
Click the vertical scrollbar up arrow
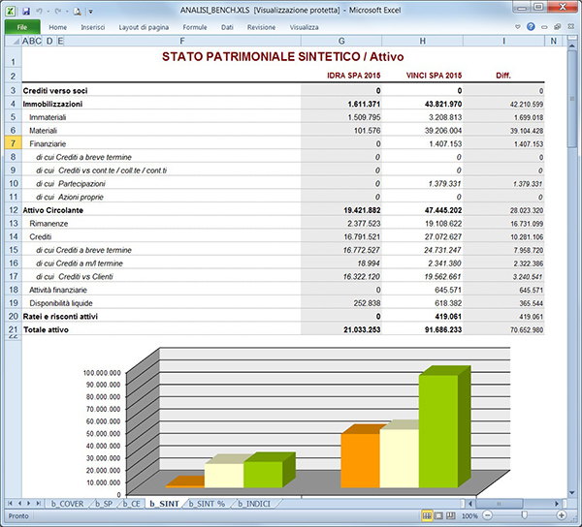[572, 45]
